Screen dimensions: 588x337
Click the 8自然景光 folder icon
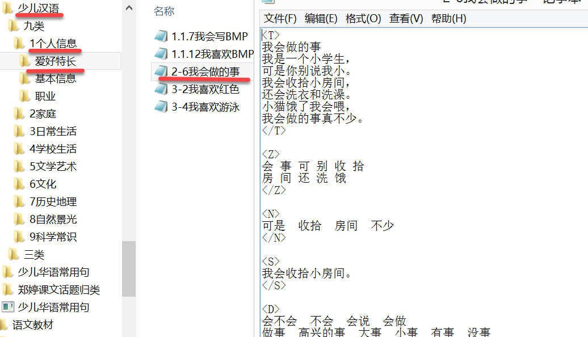pos(19,219)
